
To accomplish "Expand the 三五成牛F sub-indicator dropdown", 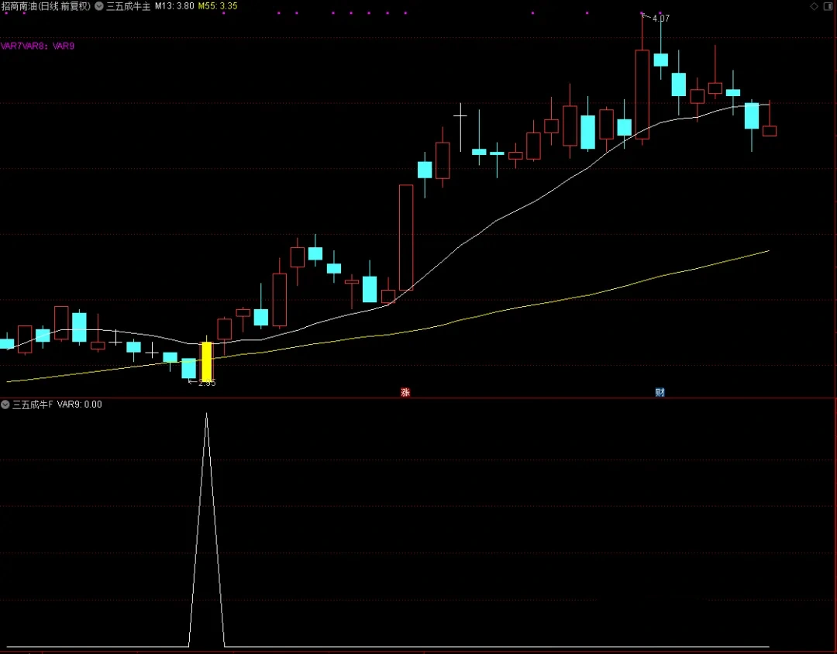I will (5, 404).
